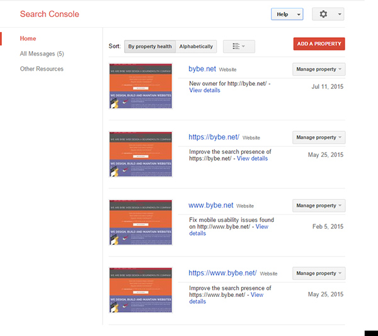Open the bybe.net property link
Screen dimensions: 378x336
coord(202,69)
